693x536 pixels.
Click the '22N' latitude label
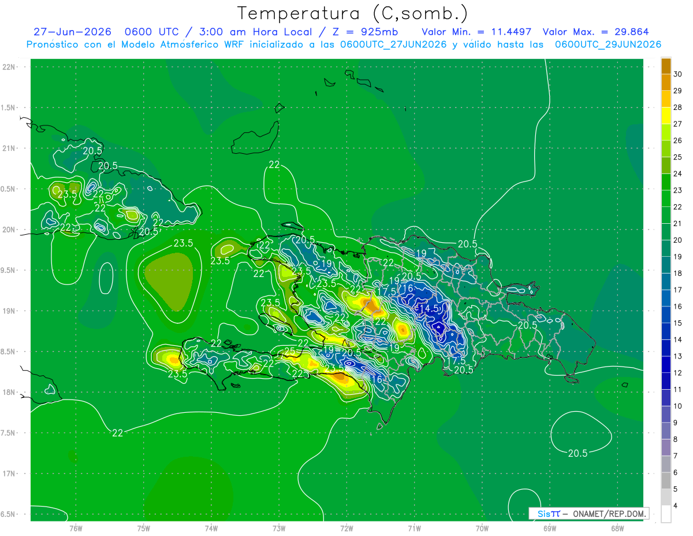click(9, 67)
